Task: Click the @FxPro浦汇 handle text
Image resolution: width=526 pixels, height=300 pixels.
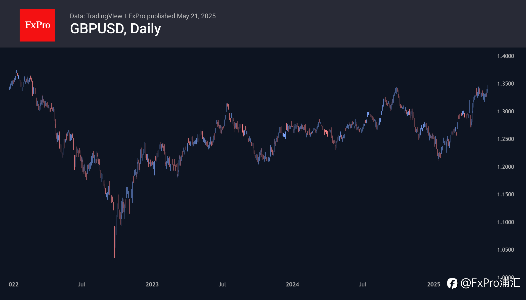Action: pyautogui.click(x=490, y=283)
